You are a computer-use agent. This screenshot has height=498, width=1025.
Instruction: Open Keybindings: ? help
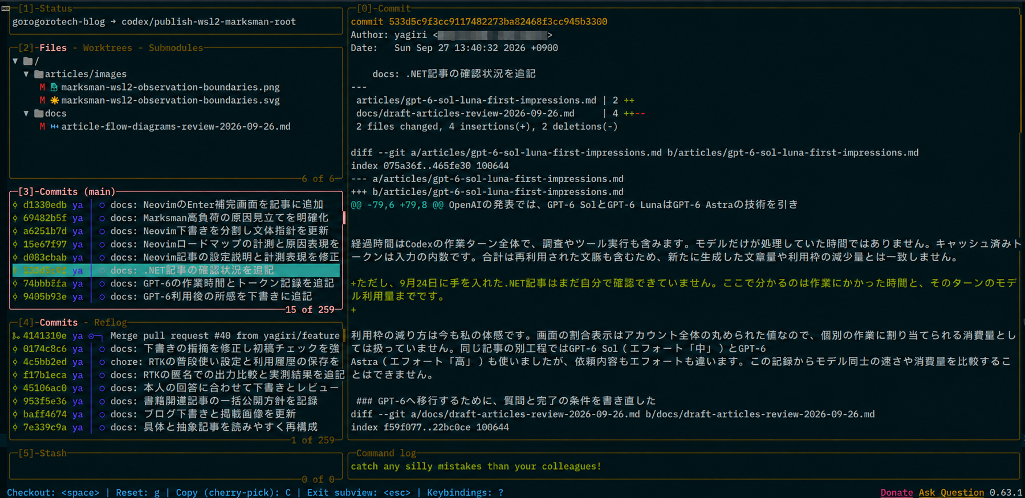(x=465, y=492)
